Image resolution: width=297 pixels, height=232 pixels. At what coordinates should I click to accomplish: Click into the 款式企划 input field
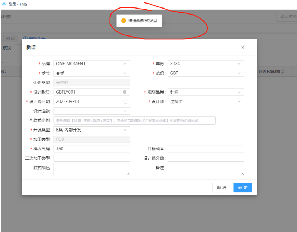click(x=134, y=121)
